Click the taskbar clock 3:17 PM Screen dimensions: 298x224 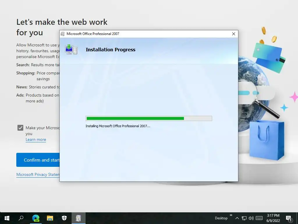tap(273, 216)
